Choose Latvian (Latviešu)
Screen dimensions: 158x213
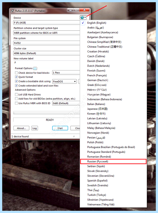113,118
